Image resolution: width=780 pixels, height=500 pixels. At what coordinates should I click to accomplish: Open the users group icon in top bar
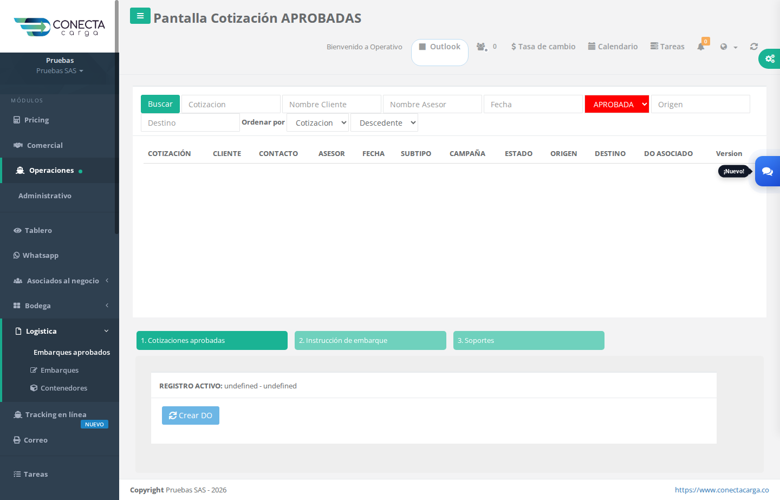click(x=482, y=47)
